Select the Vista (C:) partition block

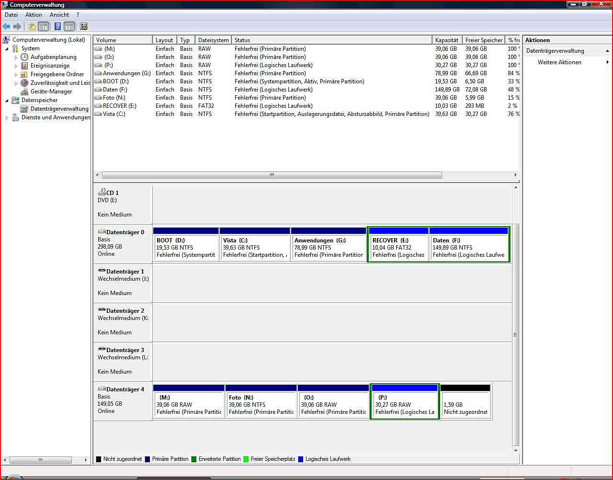(255, 244)
